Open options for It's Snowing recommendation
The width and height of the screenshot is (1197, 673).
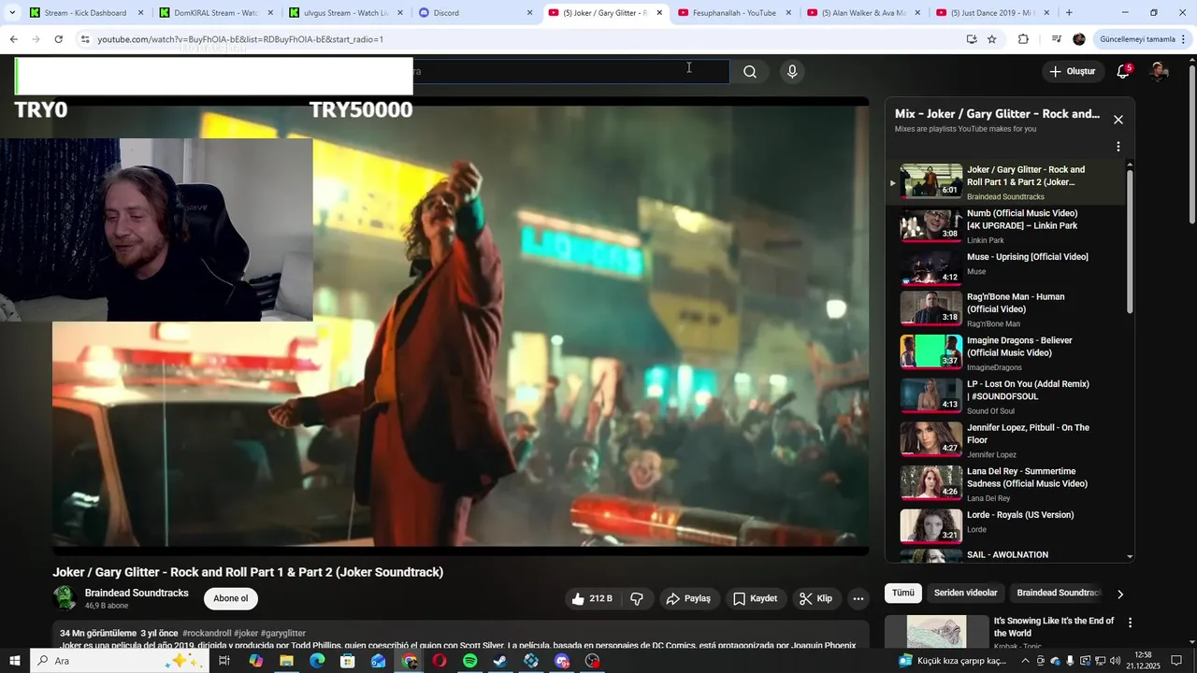click(x=1130, y=623)
